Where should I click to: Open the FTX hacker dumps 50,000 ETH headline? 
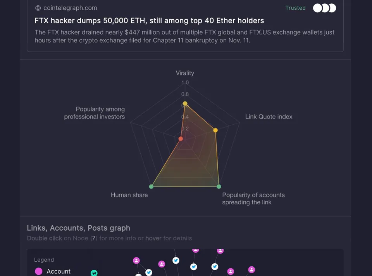(x=149, y=21)
